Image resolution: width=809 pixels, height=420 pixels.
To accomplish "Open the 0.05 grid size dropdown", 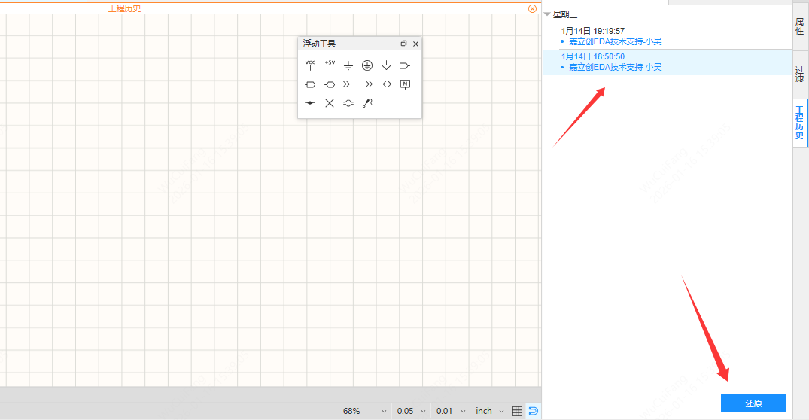I will (411, 411).
